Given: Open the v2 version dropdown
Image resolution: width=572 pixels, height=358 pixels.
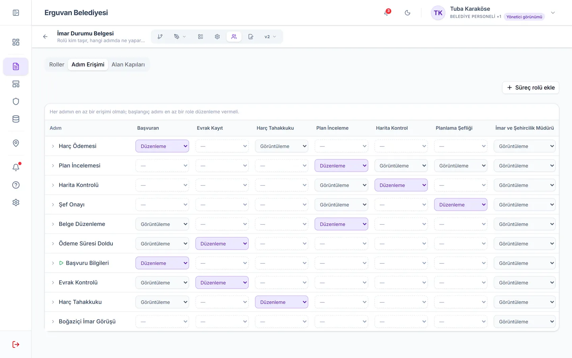Looking at the screenshot, I should pyautogui.click(x=270, y=37).
